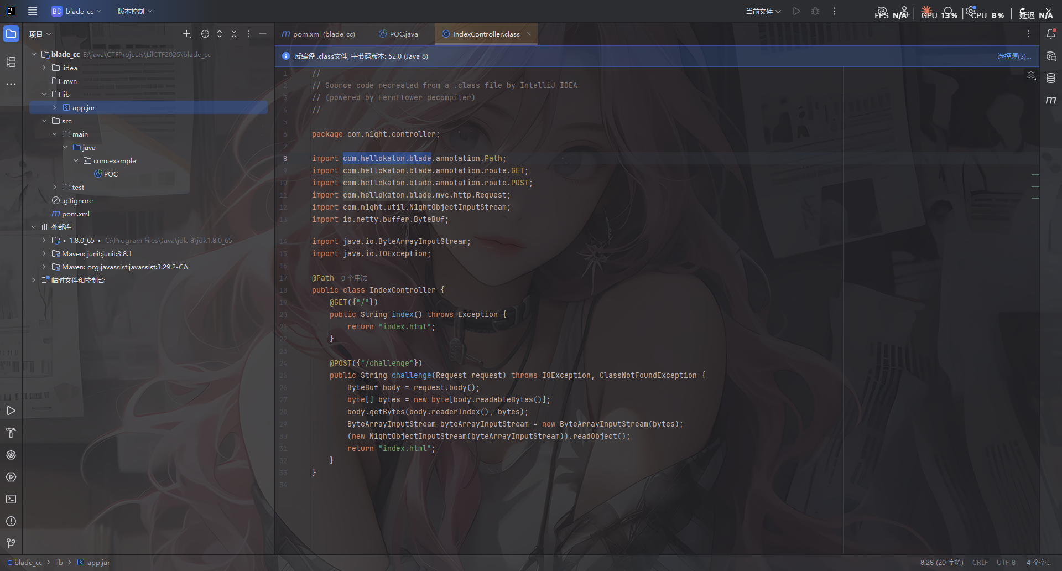Show the Notifications bell panel

(1051, 34)
